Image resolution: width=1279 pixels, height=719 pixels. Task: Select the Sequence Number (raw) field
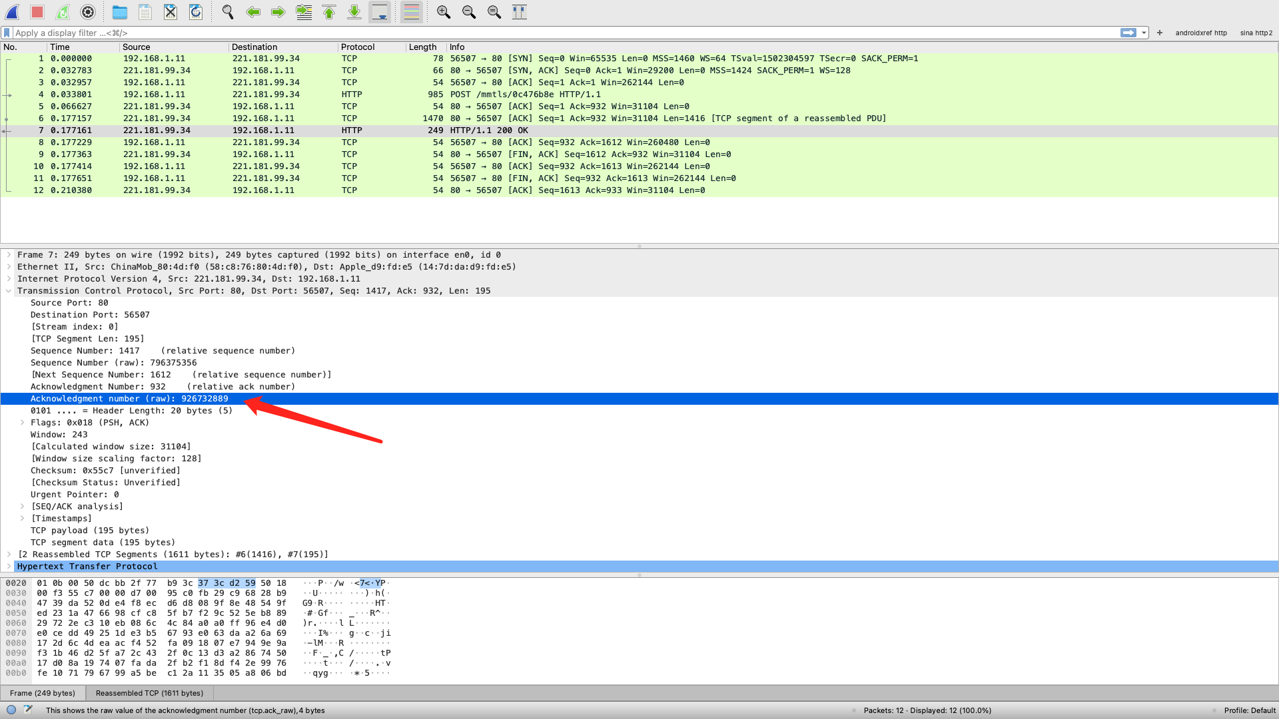pos(639,363)
